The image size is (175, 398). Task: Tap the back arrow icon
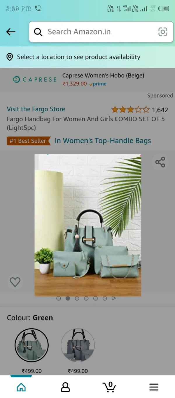point(11,32)
